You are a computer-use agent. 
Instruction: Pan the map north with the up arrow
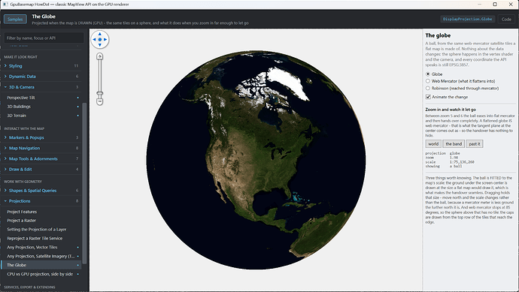click(99, 34)
